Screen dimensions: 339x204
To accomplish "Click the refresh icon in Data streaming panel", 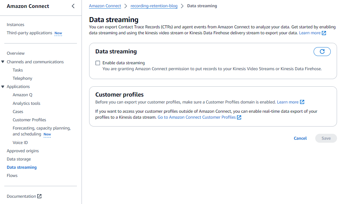I will pyautogui.click(x=322, y=51).
